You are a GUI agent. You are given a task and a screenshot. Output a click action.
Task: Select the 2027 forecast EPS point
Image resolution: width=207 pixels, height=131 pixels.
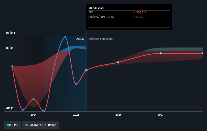(x=161, y=53)
